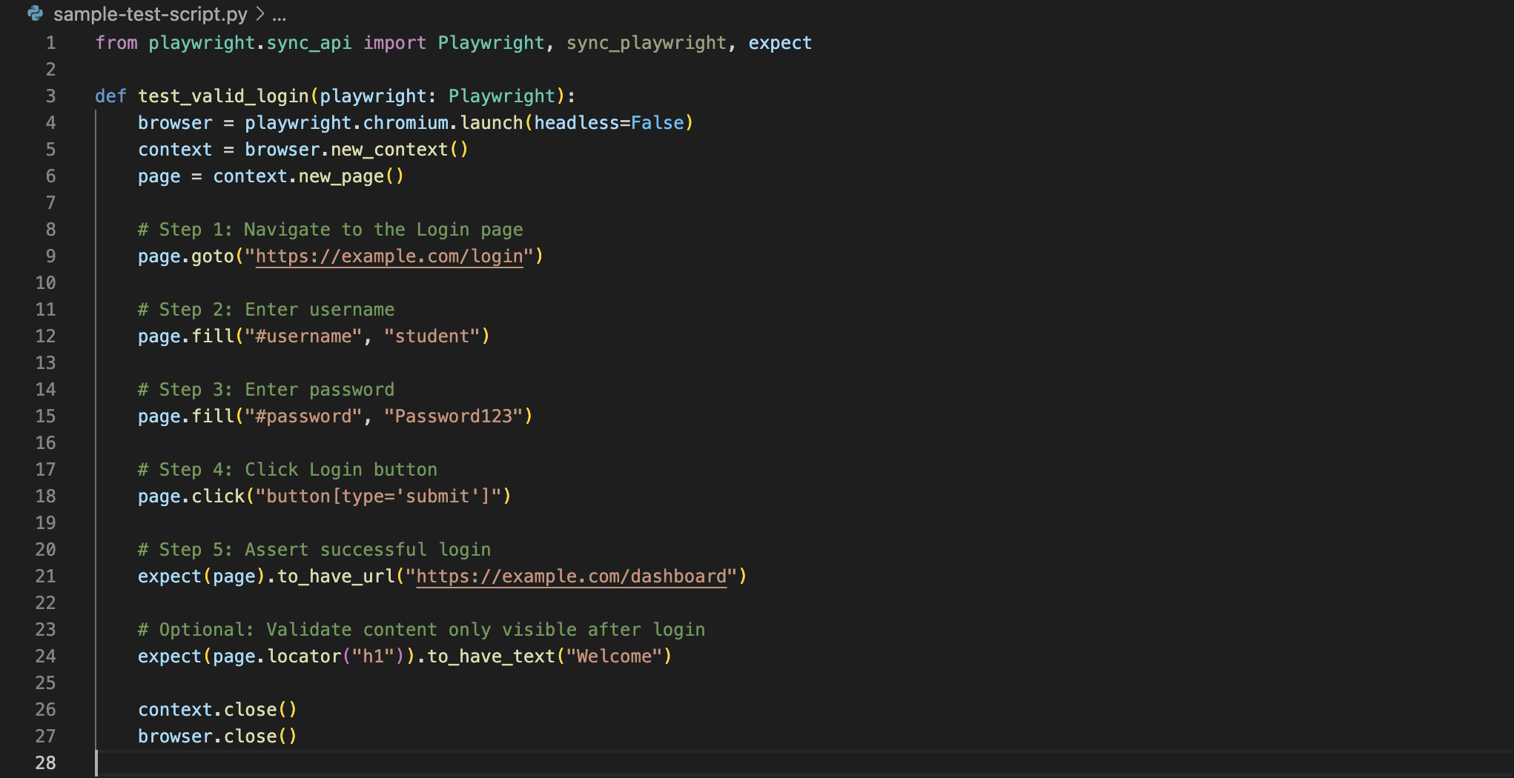Click the test_valid_login function name
Image resolution: width=1514 pixels, height=778 pixels.
(223, 96)
